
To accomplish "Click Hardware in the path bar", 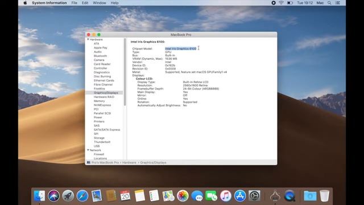I will (x=129, y=162).
